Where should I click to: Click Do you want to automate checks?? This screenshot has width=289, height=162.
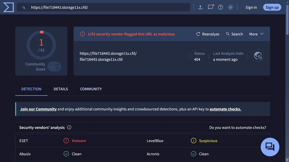point(238,127)
